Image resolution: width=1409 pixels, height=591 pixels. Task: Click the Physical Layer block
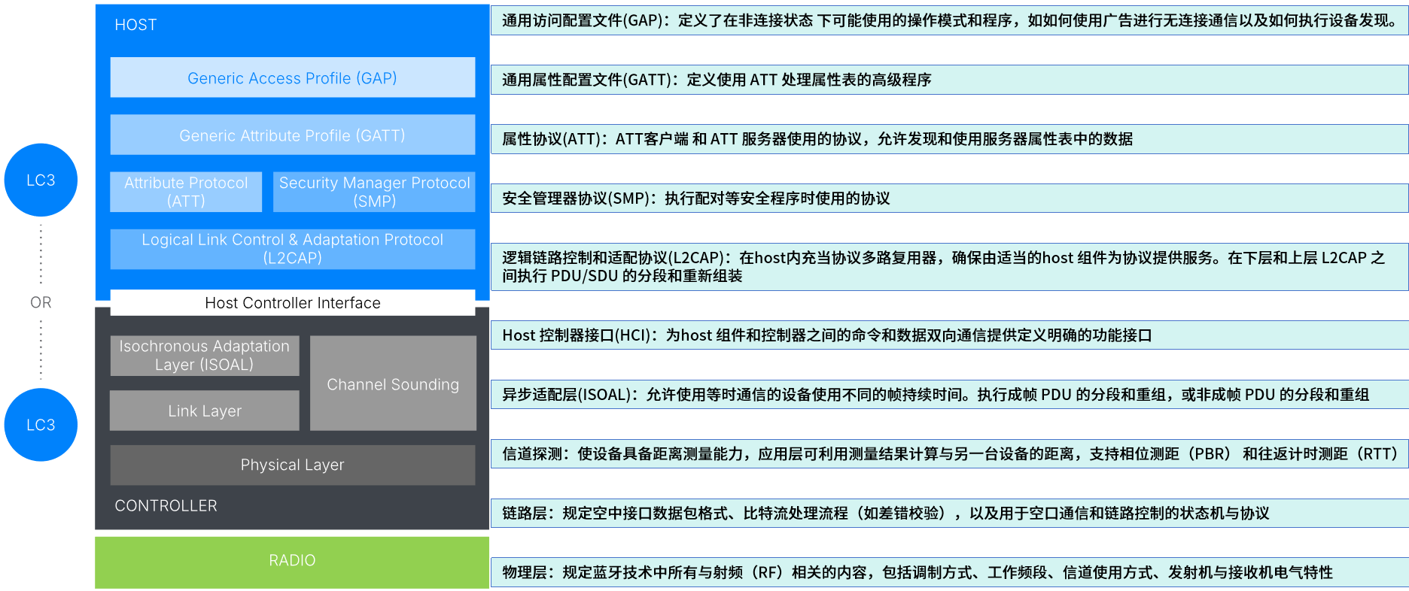click(x=293, y=465)
